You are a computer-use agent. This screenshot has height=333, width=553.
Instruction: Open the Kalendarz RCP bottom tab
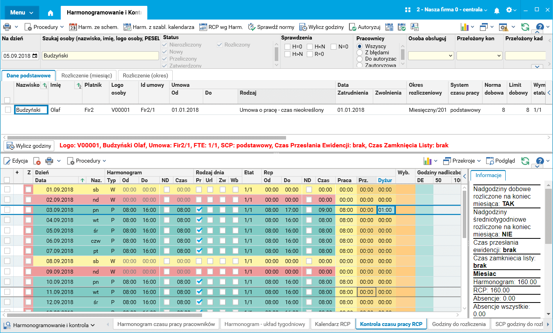tap(333, 324)
